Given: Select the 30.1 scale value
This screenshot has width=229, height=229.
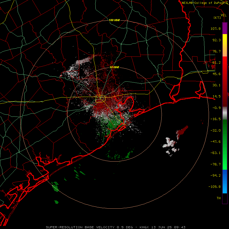Looking at the screenshot, I should point(217,85).
